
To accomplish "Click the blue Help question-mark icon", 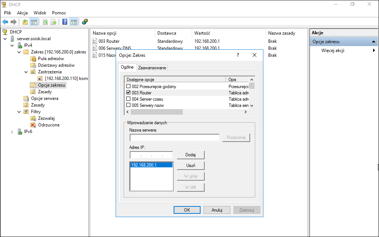I will pyautogui.click(x=65, y=22).
